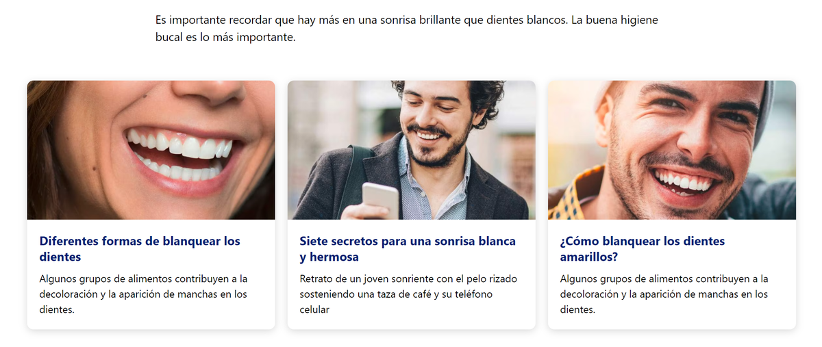Open article "Diferentes formas de blanquear los dientes"
The height and width of the screenshot is (347, 822).
140,249
